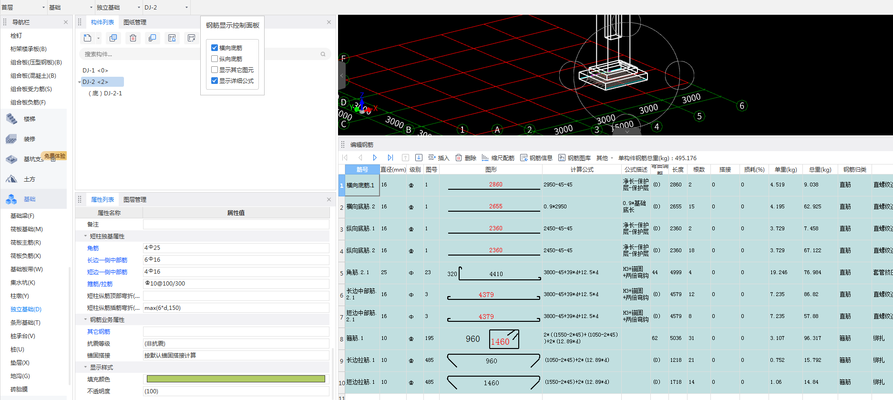Viewport: 893px width, 400px height.
Task: Collapse the 短柱独基属性 group
Action: pos(85,236)
